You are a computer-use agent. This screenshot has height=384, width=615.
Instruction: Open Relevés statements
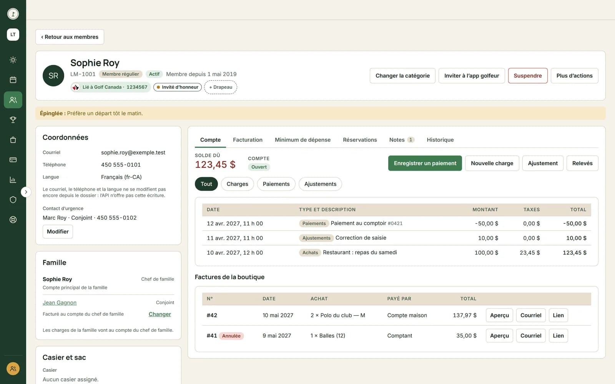582,163
